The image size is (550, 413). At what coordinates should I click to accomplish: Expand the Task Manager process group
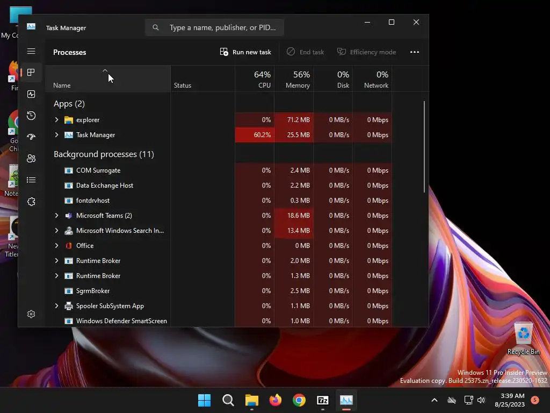(x=56, y=135)
